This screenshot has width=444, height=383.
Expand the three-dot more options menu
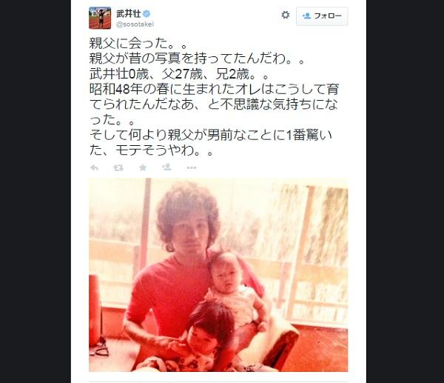pyautogui.click(x=192, y=168)
